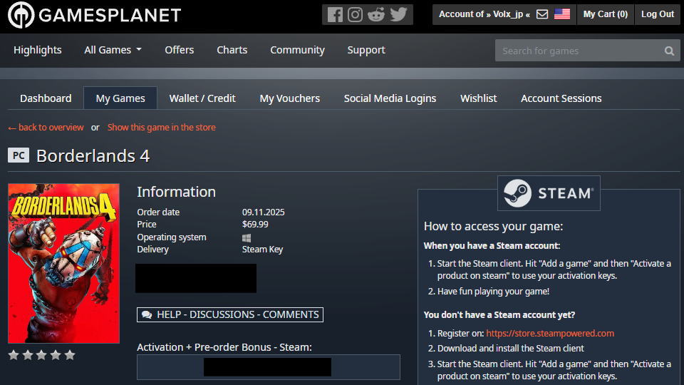Click the PC platform badge
The height and width of the screenshot is (385, 684).
(19, 155)
